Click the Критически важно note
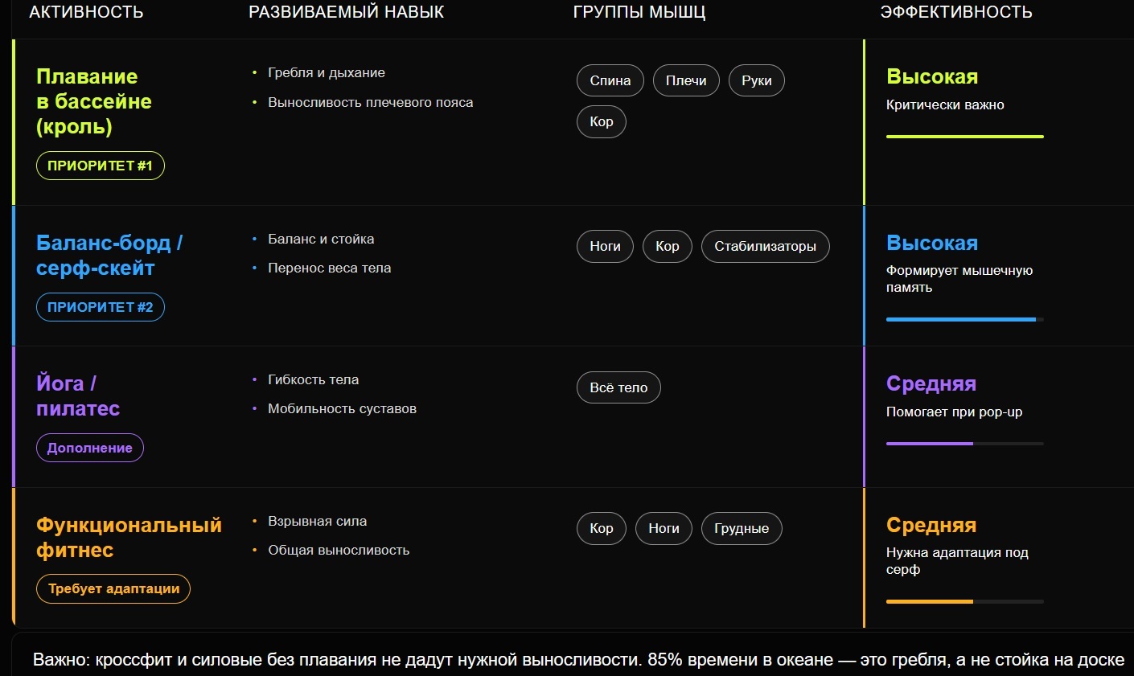Viewport: 1134px width, 676px height. (x=945, y=104)
